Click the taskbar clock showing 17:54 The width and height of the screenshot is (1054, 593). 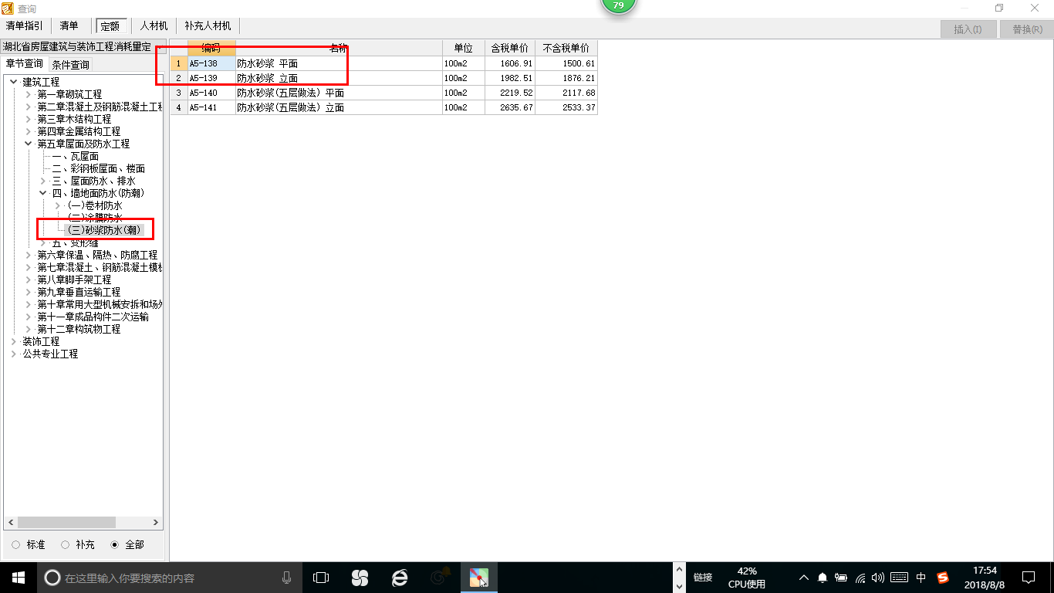(x=985, y=577)
